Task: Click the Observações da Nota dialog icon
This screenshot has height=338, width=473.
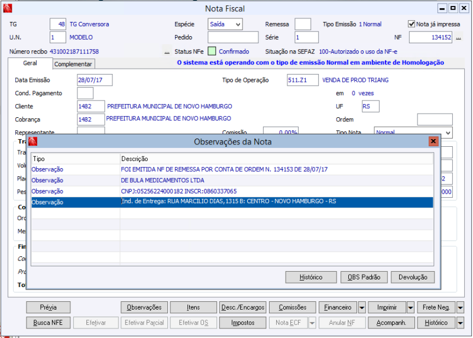Action: (33, 141)
